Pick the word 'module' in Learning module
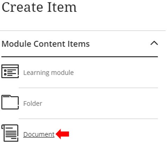The height and width of the screenshot is (145, 167). click(x=62, y=73)
